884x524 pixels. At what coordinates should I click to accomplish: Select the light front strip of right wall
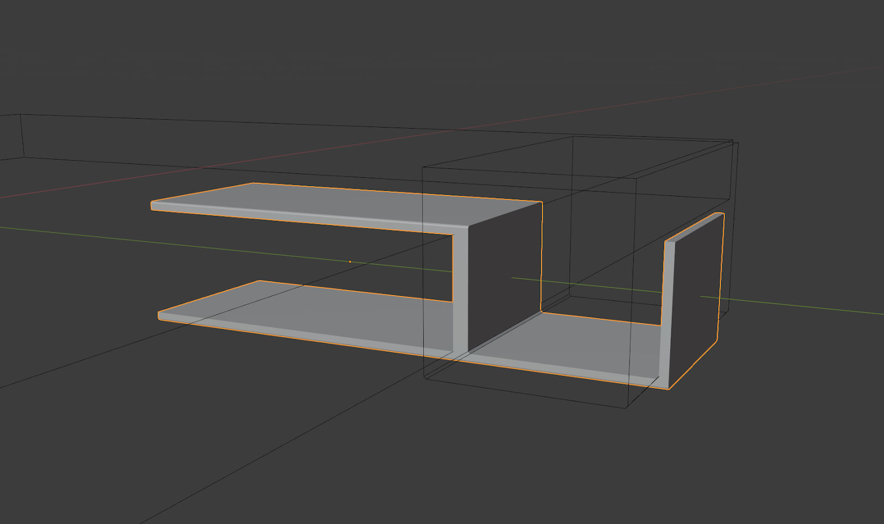click(665, 309)
